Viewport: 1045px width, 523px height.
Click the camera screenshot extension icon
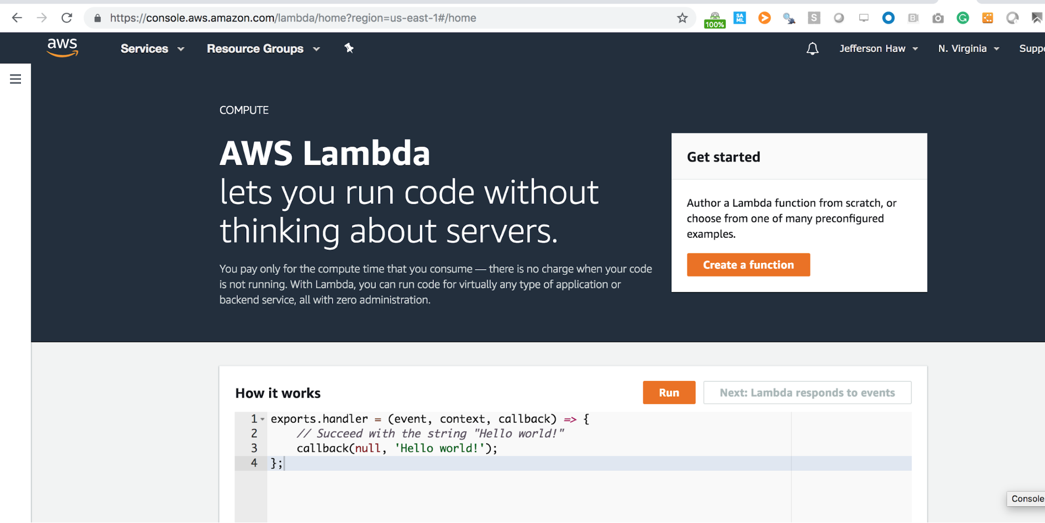click(x=938, y=18)
